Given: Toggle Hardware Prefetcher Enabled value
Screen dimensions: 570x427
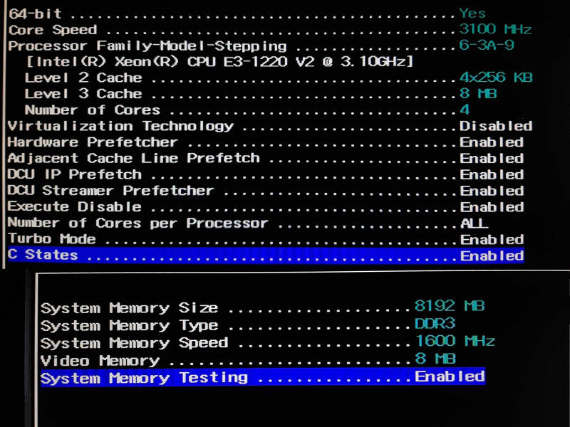Looking at the screenshot, I should click(492, 142).
